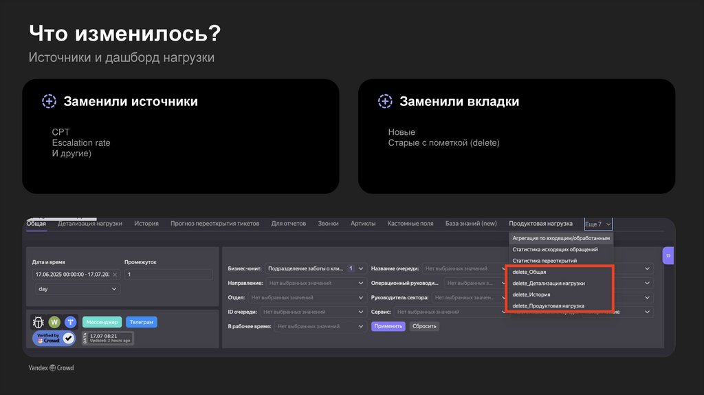Open the Направление dropdown
Image resolution: width=704 pixels, height=395 pixels.
(316, 283)
